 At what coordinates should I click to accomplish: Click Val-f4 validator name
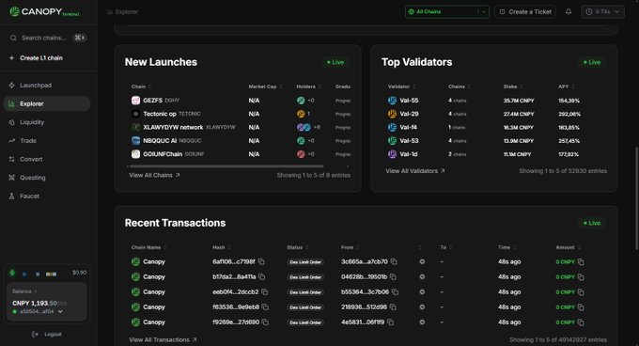(409, 127)
